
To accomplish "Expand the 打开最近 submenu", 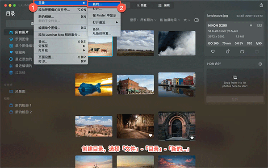I will [x=104, y=22].
